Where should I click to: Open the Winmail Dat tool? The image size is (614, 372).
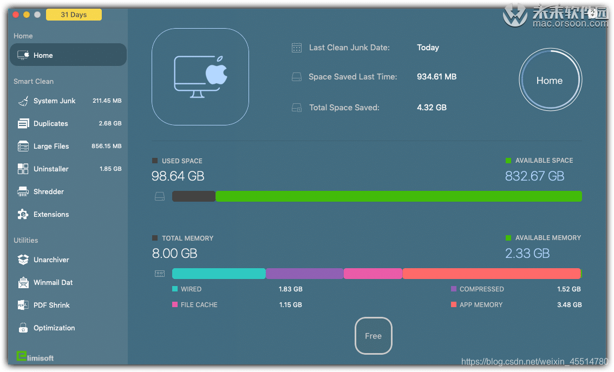(x=53, y=282)
